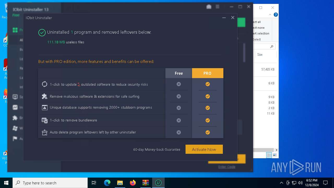The width and height of the screenshot is (334, 188).
Task: Close the IObit Uninstaller result dialog
Action: (233, 17)
